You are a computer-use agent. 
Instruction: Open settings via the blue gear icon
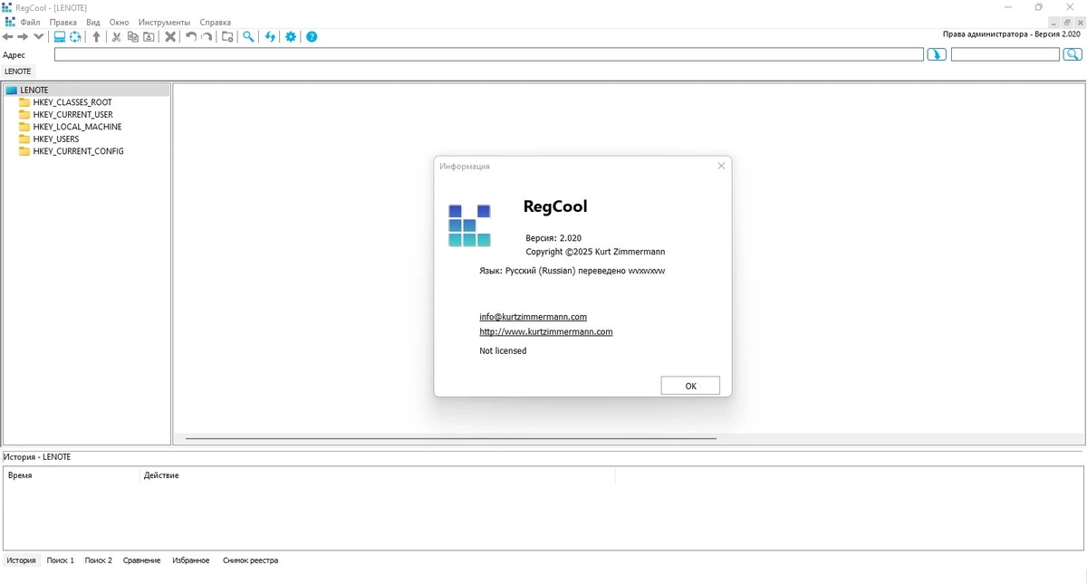291,37
